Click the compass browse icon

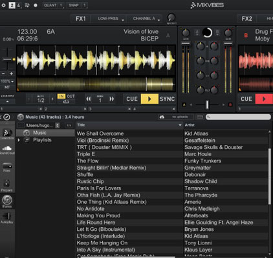pyautogui.click(x=6, y=117)
